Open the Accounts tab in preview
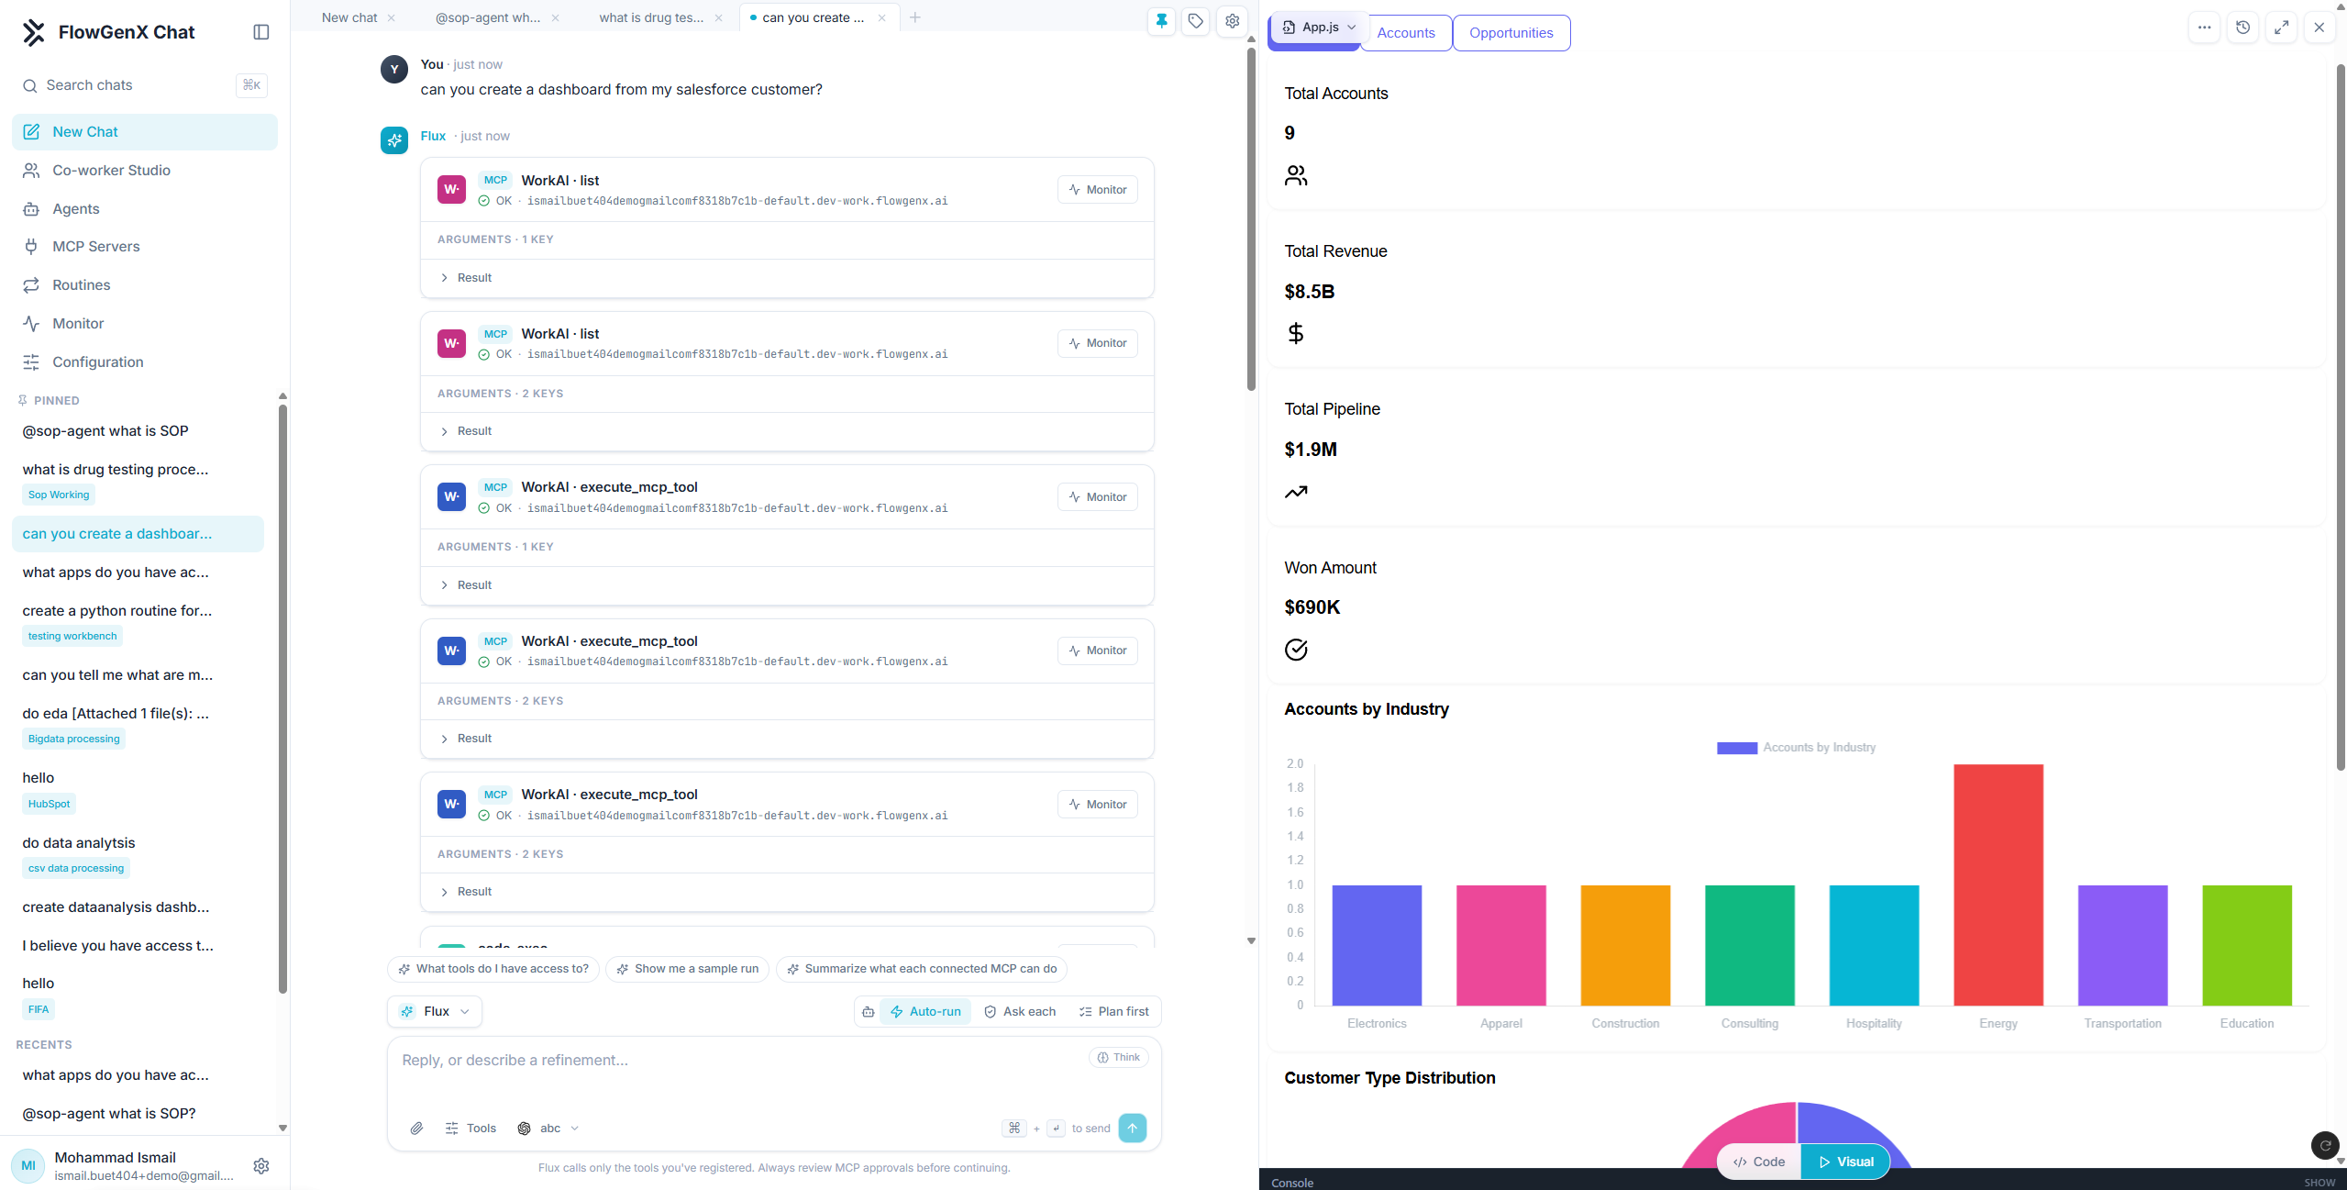 (x=1406, y=33)
